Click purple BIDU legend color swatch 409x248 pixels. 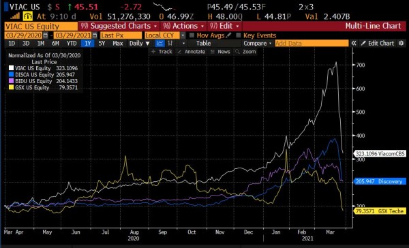(11, 81)
